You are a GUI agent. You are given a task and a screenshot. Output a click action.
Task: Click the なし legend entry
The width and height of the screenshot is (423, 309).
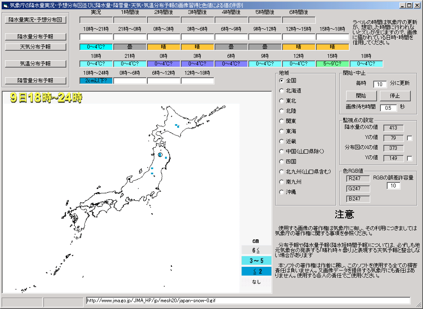pyautogui.click(x=256, y=282)
